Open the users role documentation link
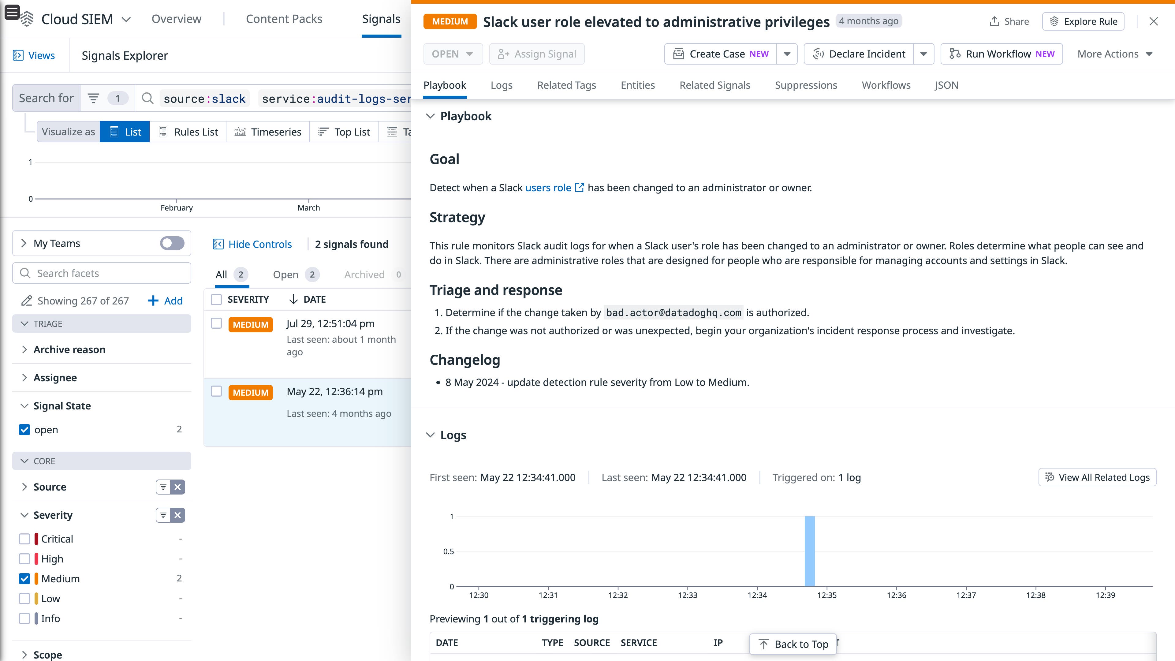Image resolution: width=1175 pixels, height=661 pixels. coord(548,188)
